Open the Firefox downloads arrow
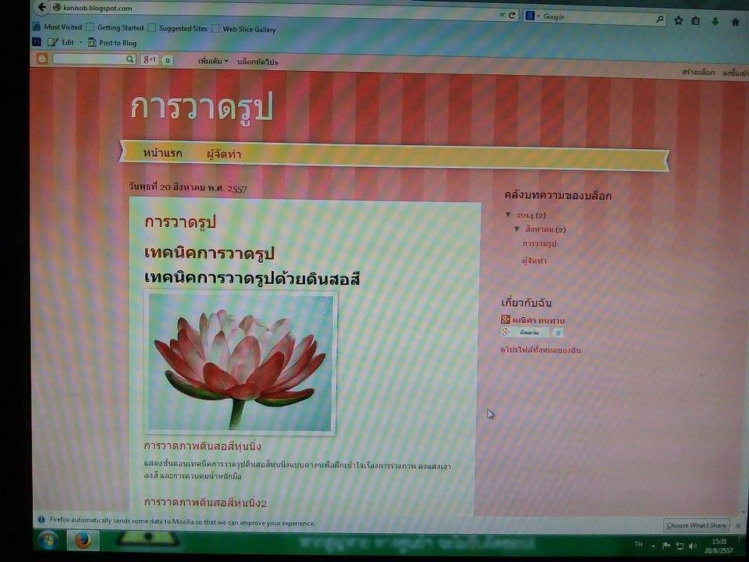 pos(715,22)
